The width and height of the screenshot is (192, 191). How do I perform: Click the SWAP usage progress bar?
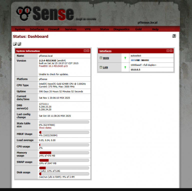(64, 160)
